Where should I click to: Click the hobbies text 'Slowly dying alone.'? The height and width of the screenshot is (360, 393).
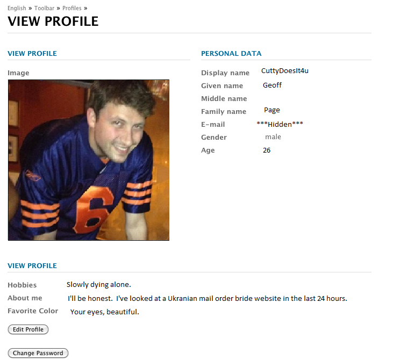pos(99,285)
